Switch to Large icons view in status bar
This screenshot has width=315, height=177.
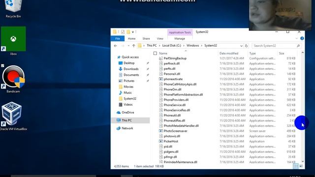pos(301,166)
